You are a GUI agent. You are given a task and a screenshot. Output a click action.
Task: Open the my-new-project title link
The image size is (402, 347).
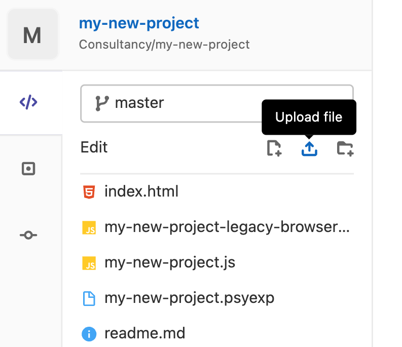tap(139, 23)
